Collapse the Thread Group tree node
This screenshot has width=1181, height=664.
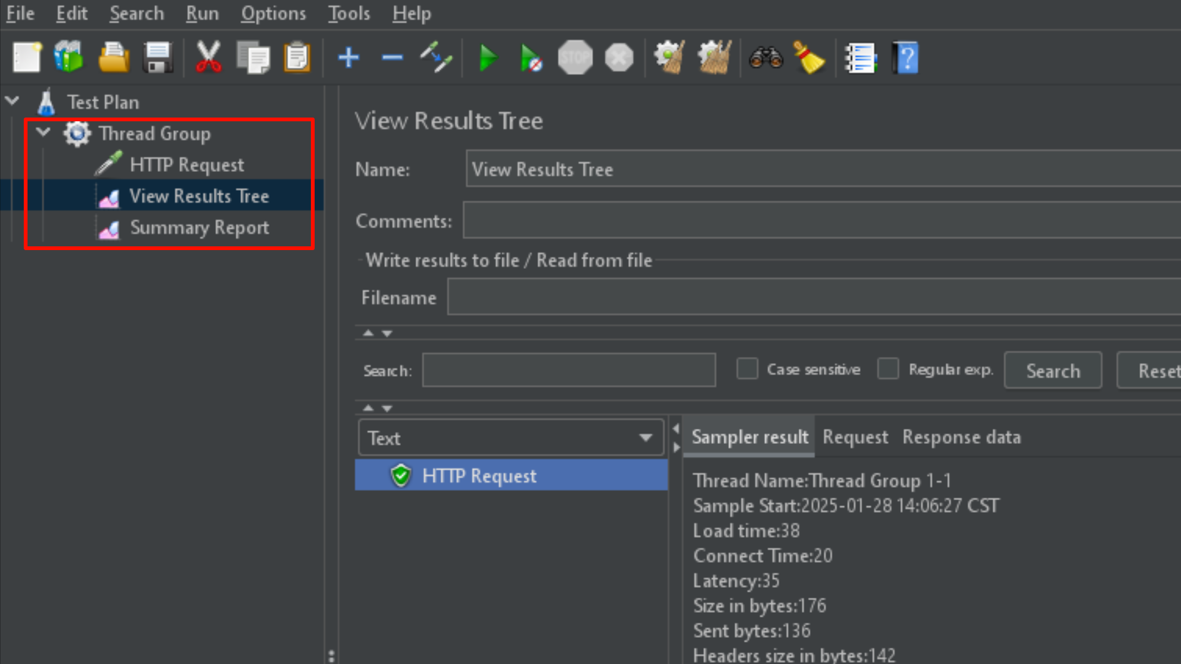click(43, 132)
